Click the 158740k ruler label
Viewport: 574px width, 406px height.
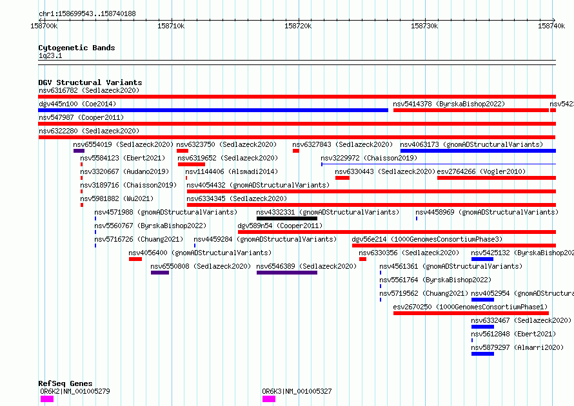click(x=551, y=26)
